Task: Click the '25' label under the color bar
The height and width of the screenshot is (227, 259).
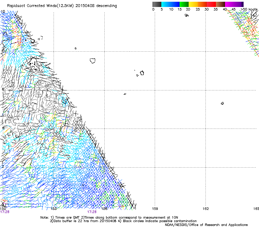Action: pos(198,9)
